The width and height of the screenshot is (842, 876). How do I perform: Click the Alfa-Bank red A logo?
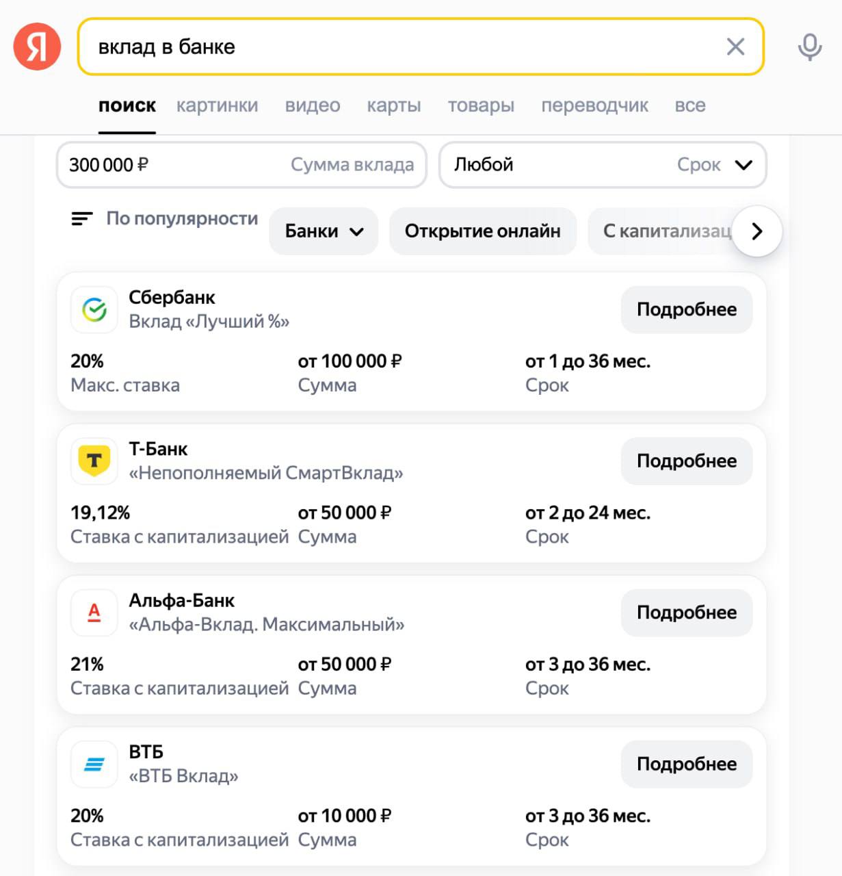pos(94,613)
